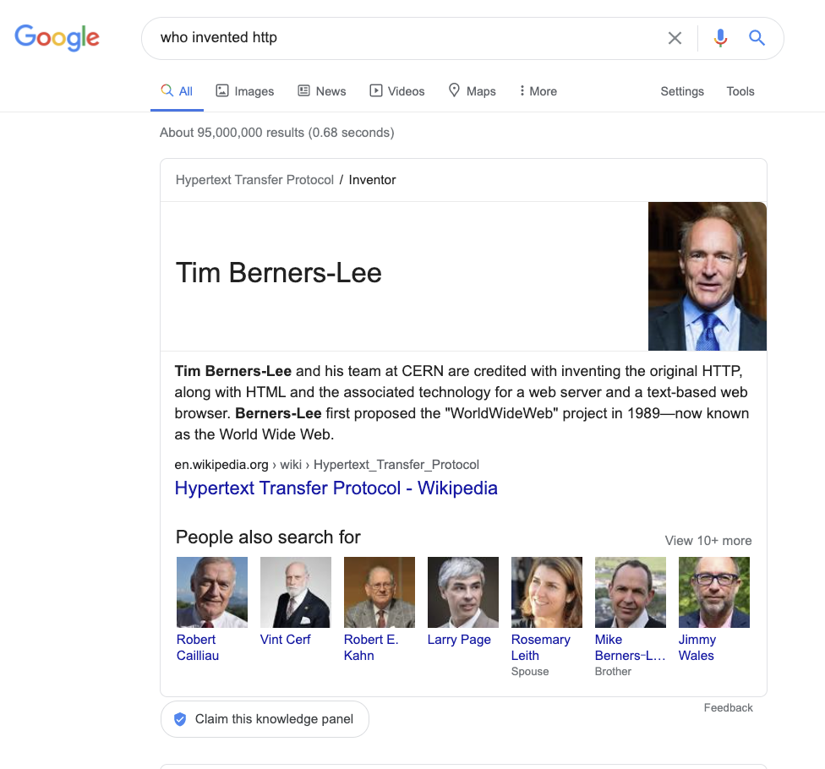
Task: Switch to the News tab
Action: point(321,91)
